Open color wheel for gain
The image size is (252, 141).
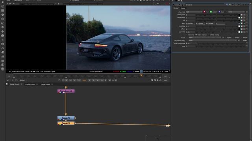click(x=241, y=23)
